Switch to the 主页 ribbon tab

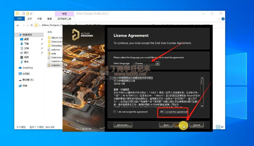coord(30,19)
